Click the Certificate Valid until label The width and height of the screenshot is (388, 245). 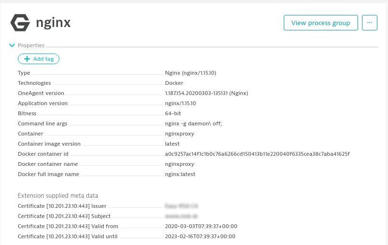point(68,236)
